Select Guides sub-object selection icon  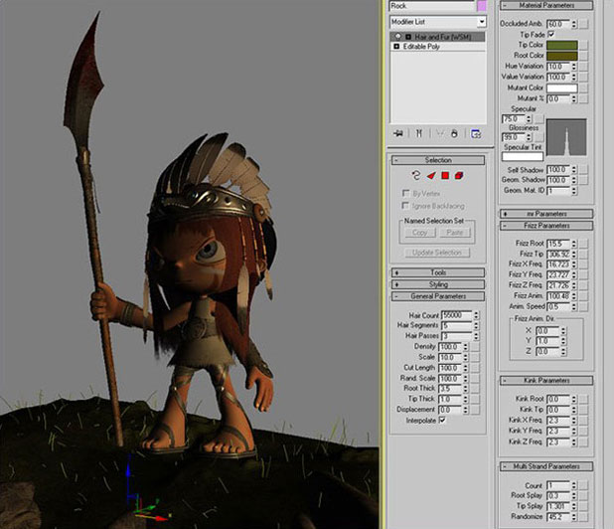416,176
